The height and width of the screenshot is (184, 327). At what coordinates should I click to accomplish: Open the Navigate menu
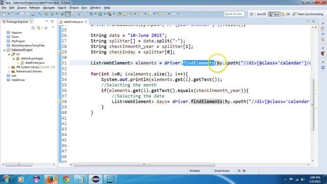[x=49, y=8]
